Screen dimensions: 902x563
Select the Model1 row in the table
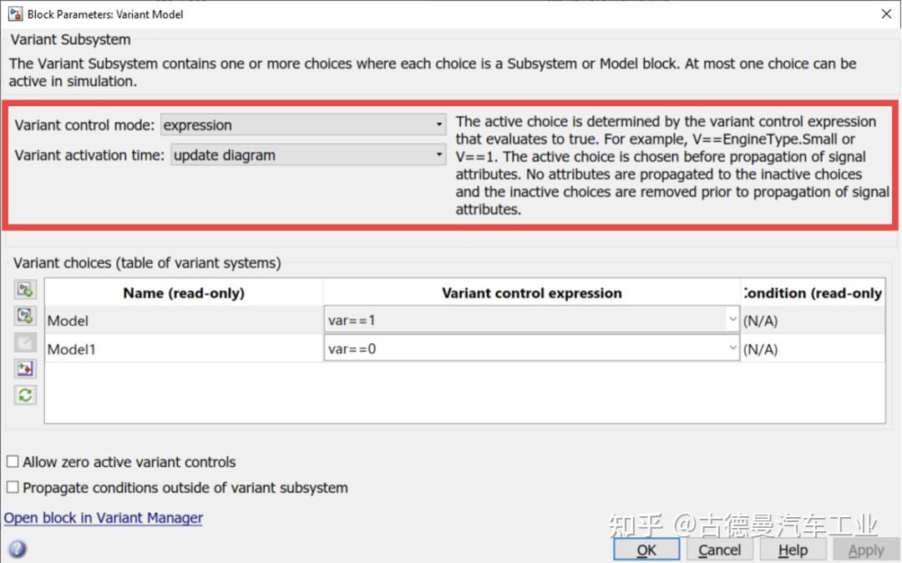click(x=465, y=348)
